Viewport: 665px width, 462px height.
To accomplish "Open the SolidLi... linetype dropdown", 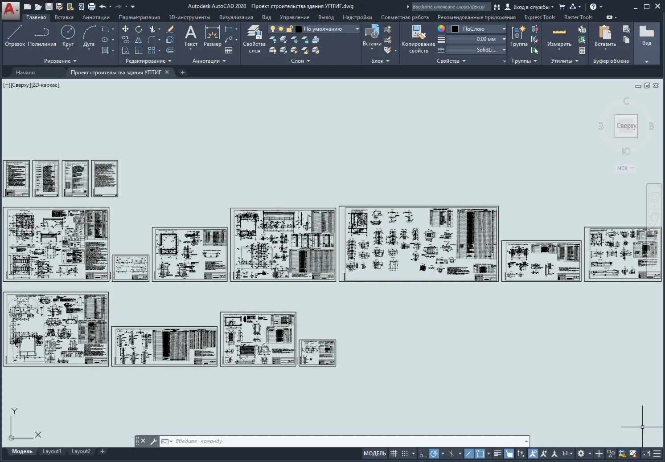I will [477, 50].
